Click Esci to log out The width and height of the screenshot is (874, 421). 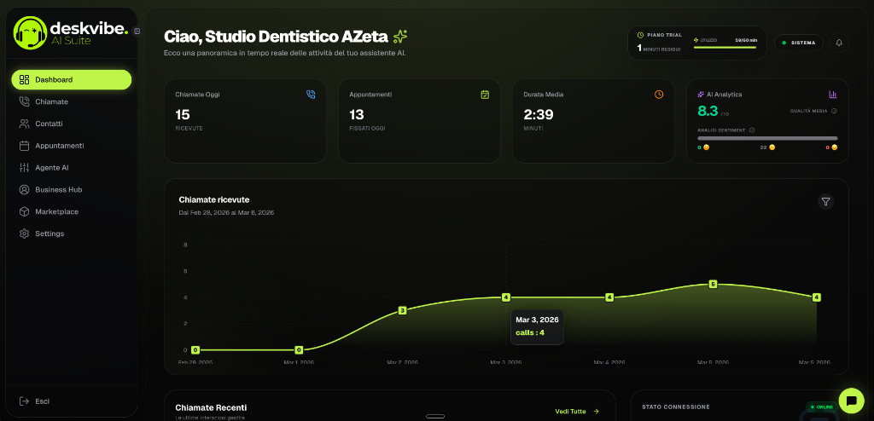point(42,401)
